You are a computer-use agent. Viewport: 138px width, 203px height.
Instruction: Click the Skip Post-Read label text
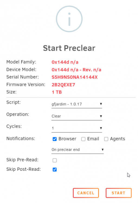(24, 169)
